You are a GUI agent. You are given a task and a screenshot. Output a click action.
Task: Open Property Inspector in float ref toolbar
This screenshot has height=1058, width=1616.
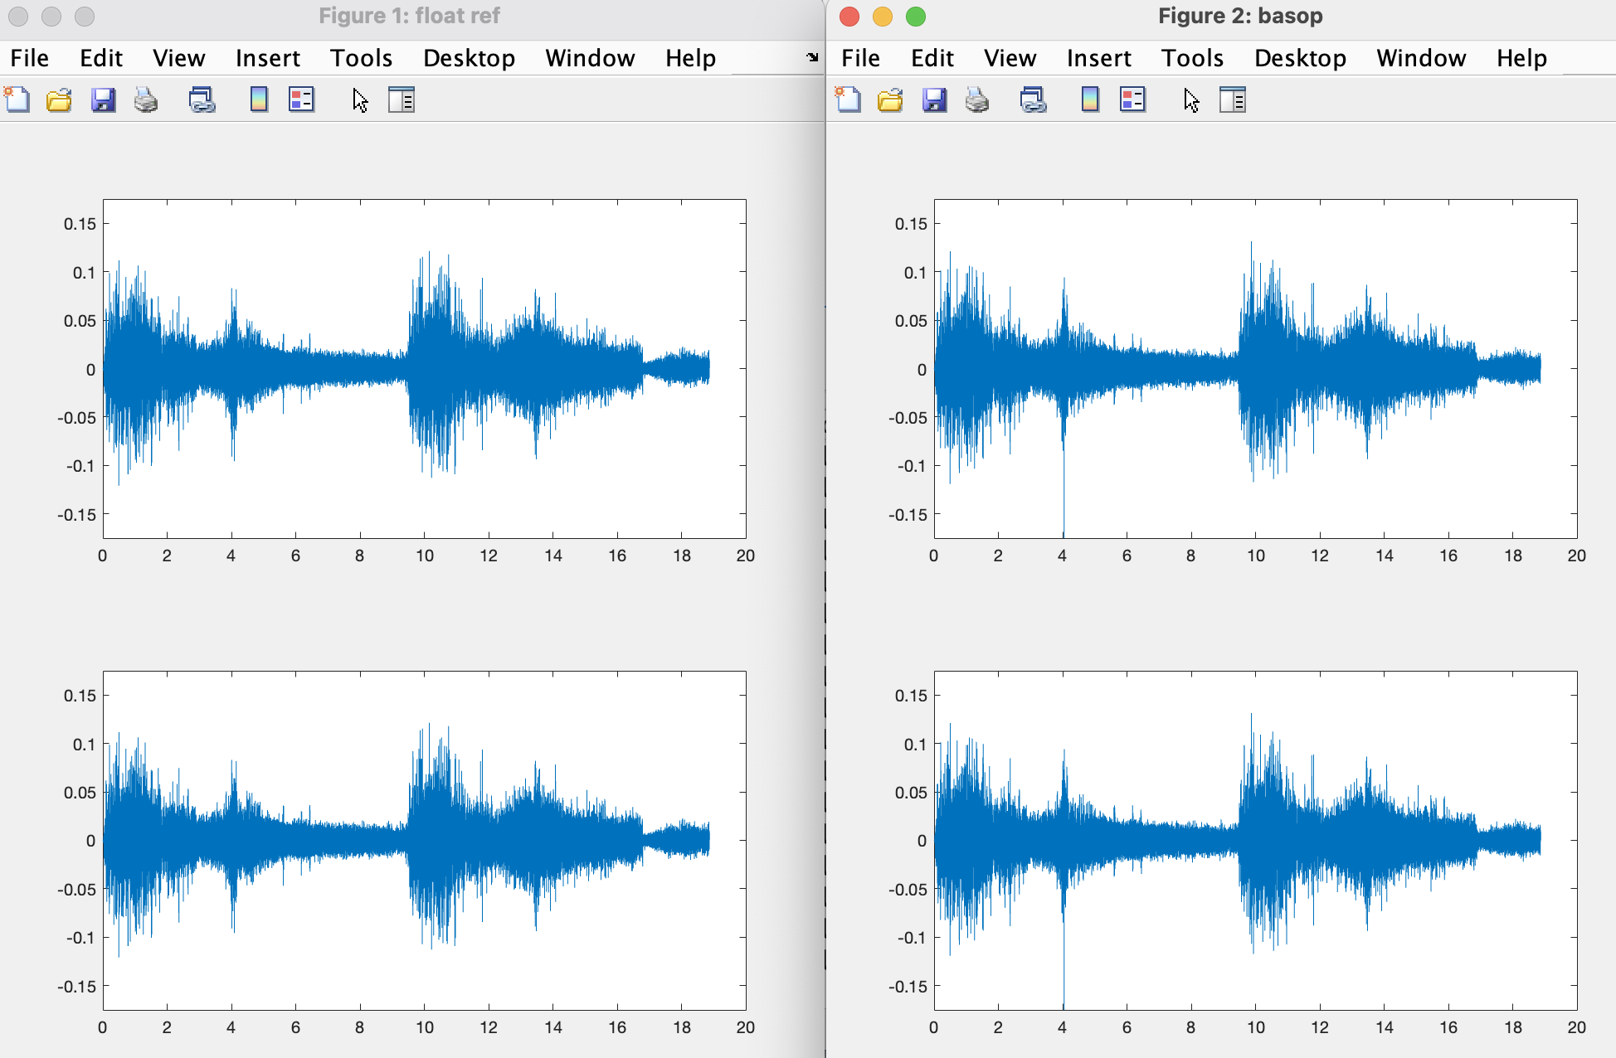click(402, 100)
